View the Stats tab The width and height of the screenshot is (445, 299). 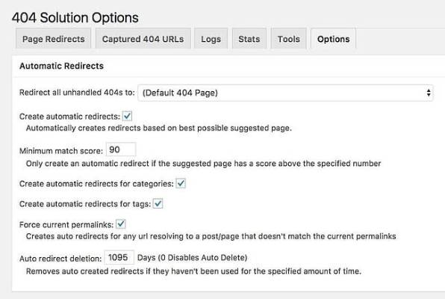point(249,39)
